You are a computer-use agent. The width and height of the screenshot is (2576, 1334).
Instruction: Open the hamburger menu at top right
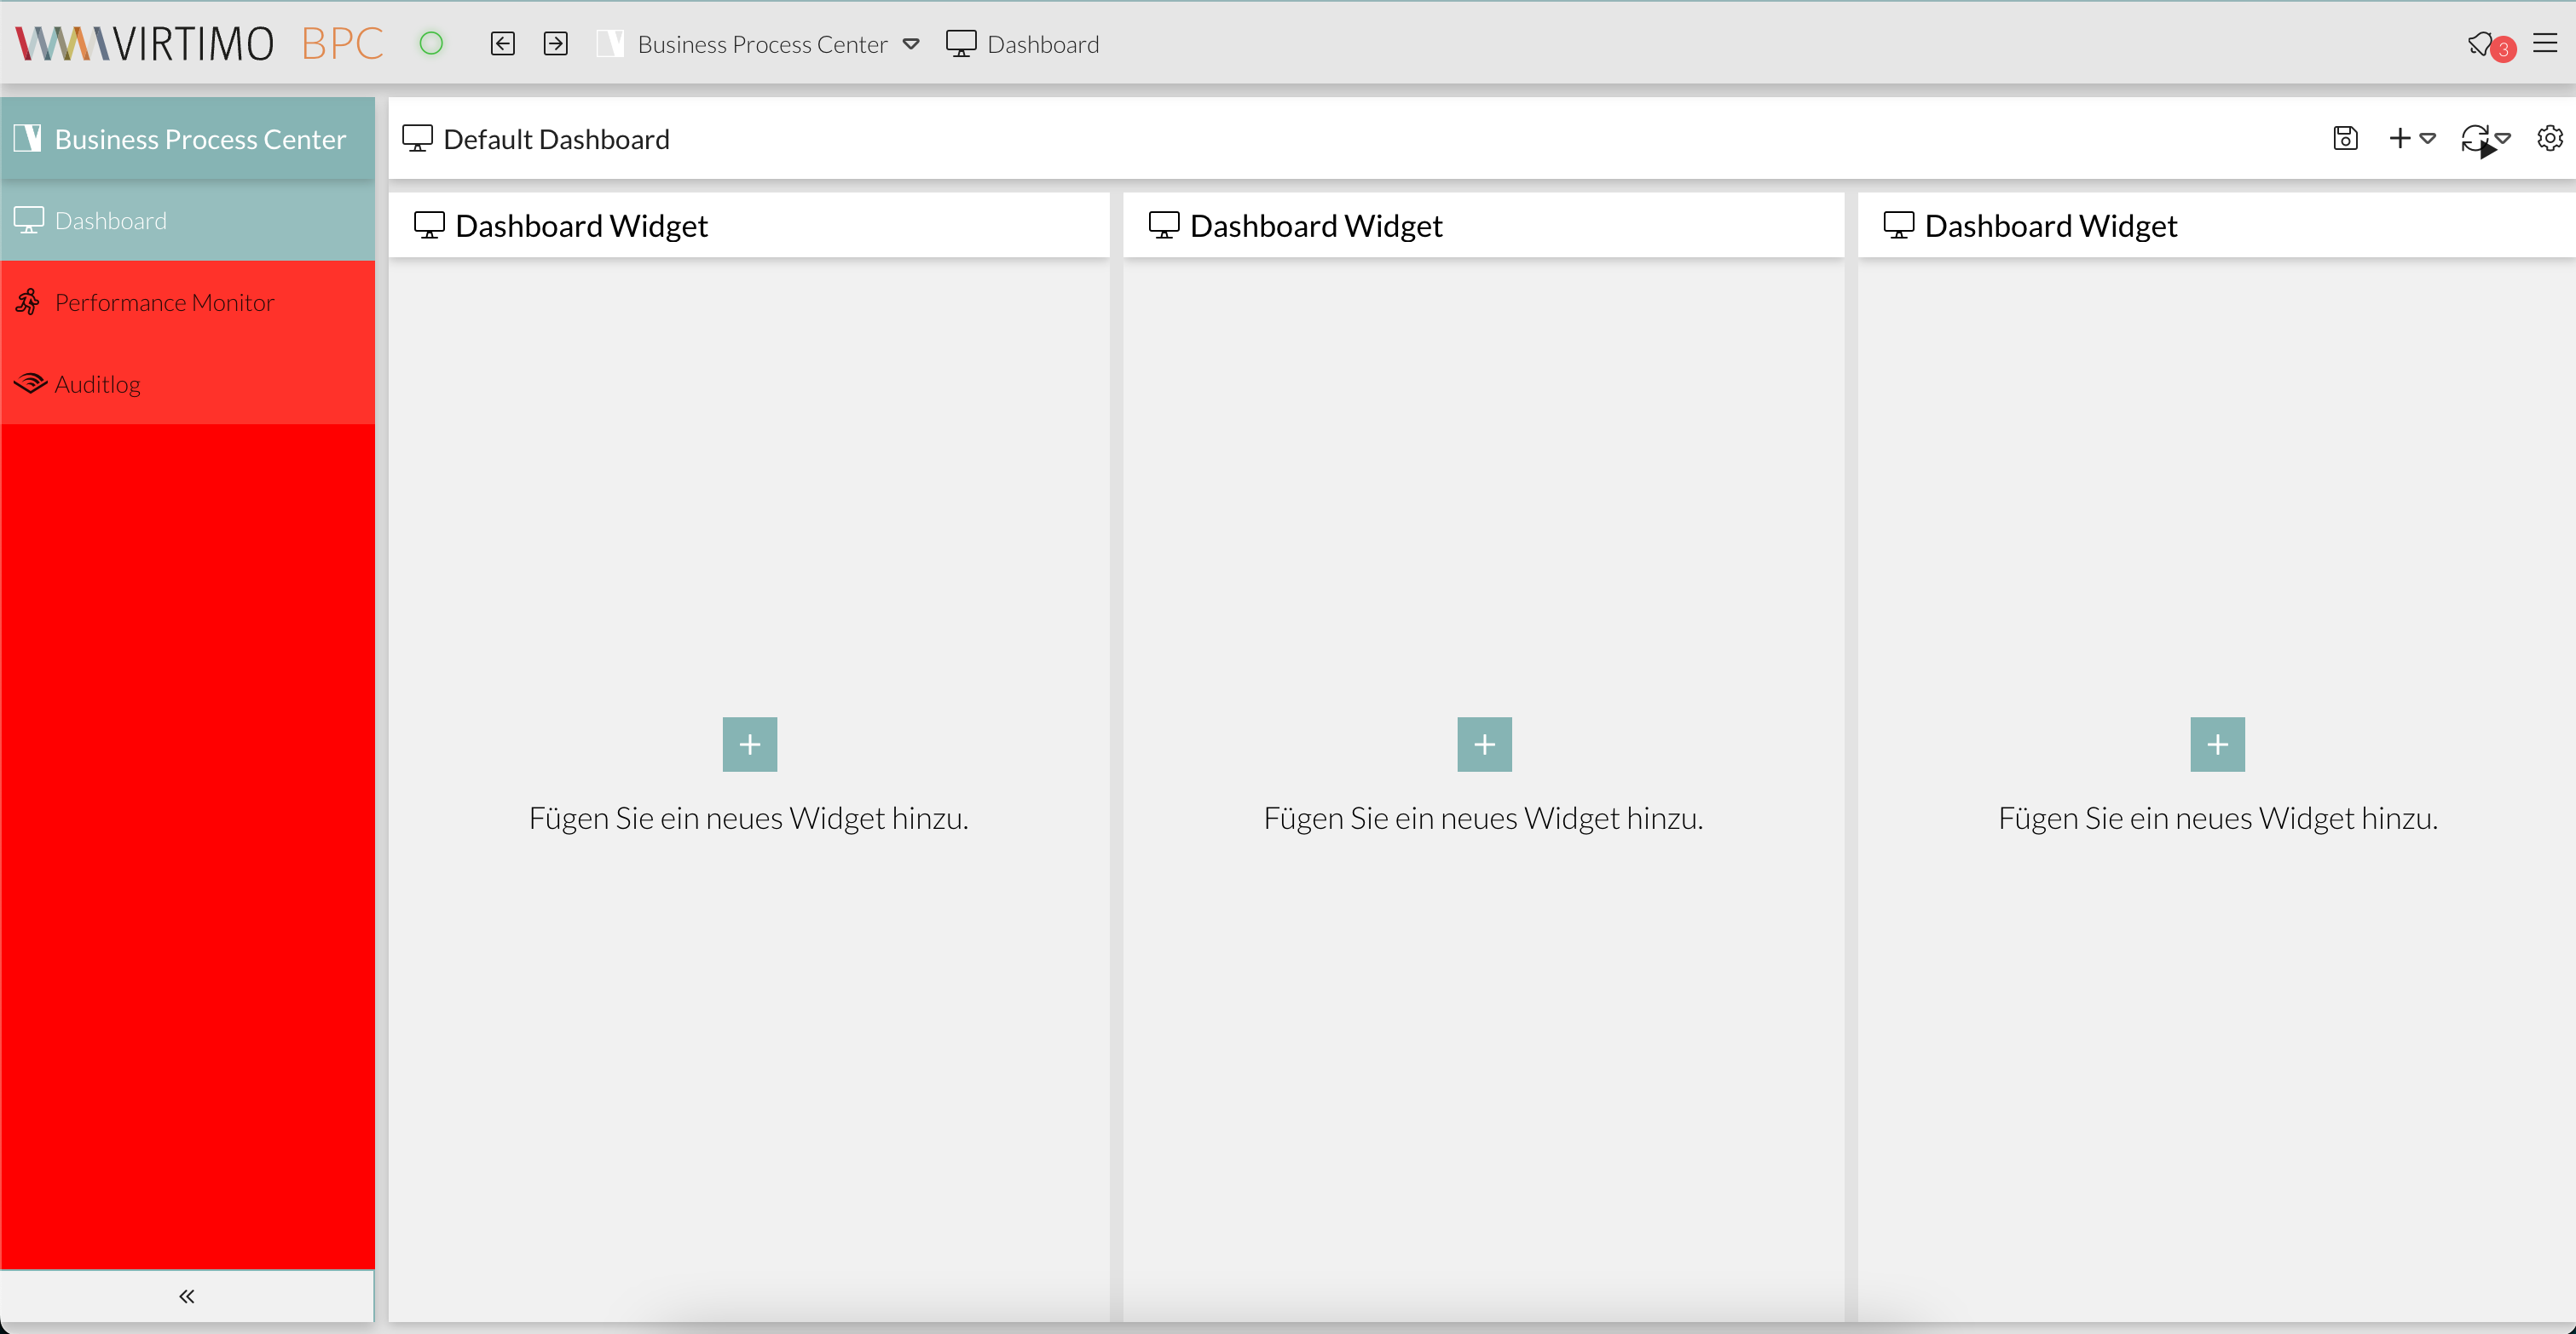tap(2546, 43)
